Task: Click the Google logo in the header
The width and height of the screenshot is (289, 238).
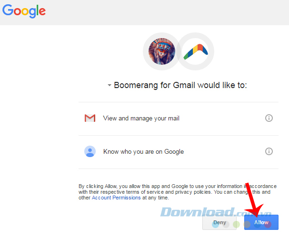Action: point(24,11)
